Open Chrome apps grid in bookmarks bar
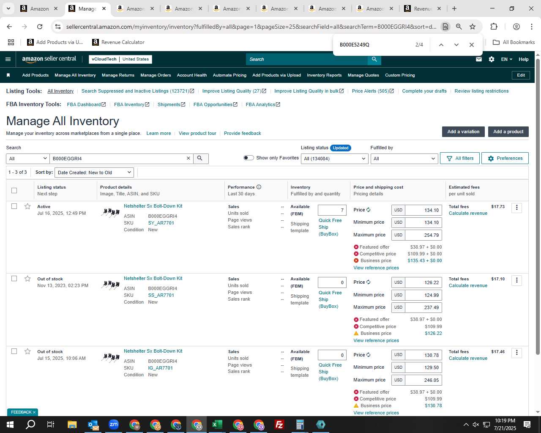This screenshot has width=541, height=433. [11, 42]
